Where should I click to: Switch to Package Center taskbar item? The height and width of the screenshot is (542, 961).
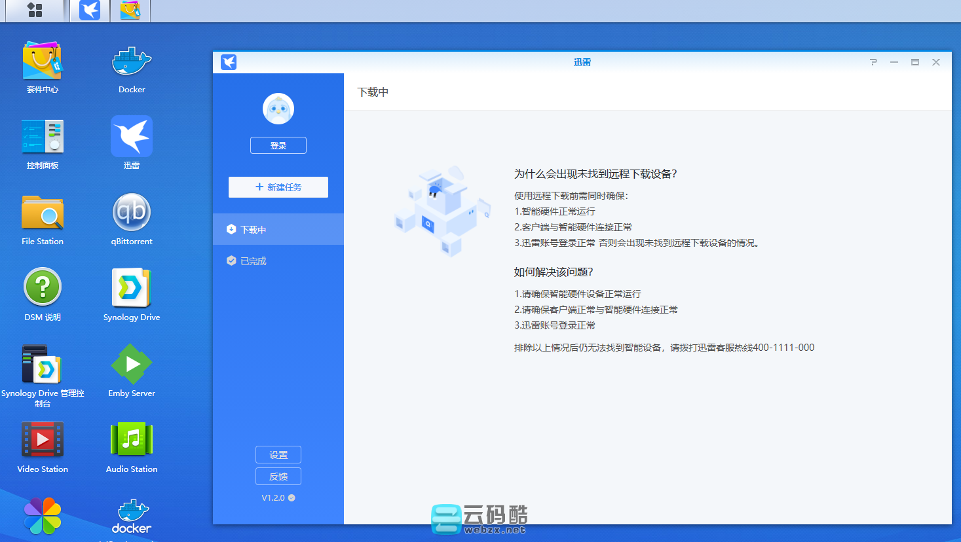(130, 10)
